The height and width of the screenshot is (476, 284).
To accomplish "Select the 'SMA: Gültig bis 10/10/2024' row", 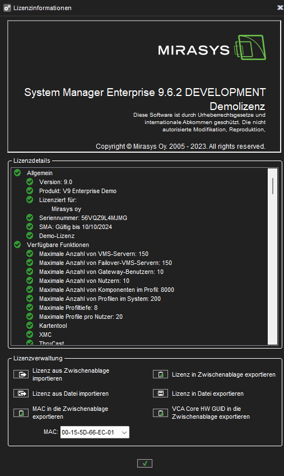I will pos(76,227).
